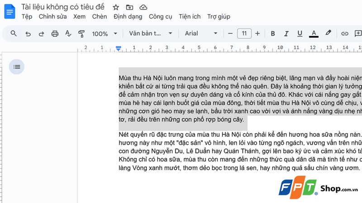Increase font size with plus button
Viewport: 362px width, 203px height.
tap(257, 33)
